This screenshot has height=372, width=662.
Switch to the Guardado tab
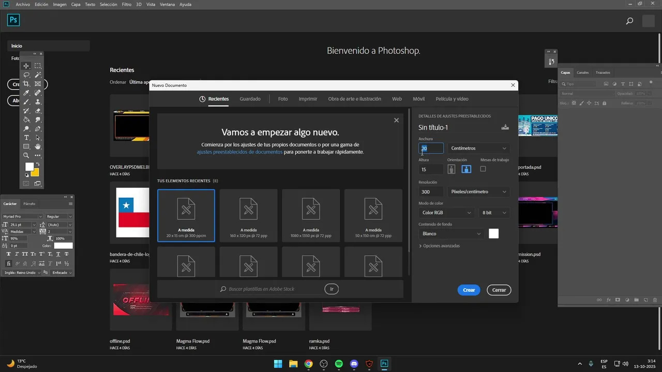click(250, 99)
